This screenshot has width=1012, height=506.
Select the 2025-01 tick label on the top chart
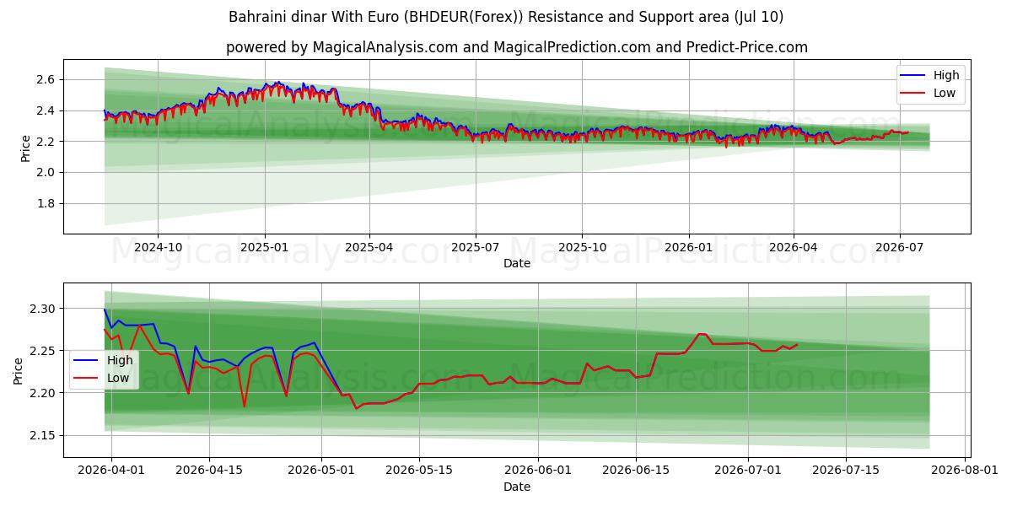point(265,247)
